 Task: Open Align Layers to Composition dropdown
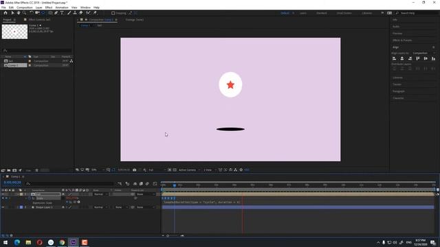[423, 53]
